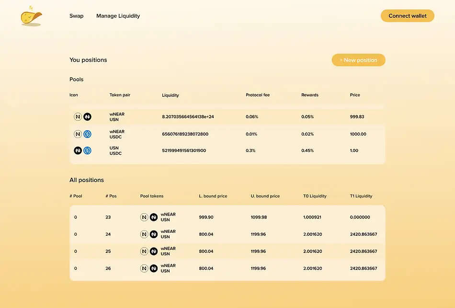Open the Swap page
Image resolution: width=455 pixels, height=308 pixels.
pos(76,16)
